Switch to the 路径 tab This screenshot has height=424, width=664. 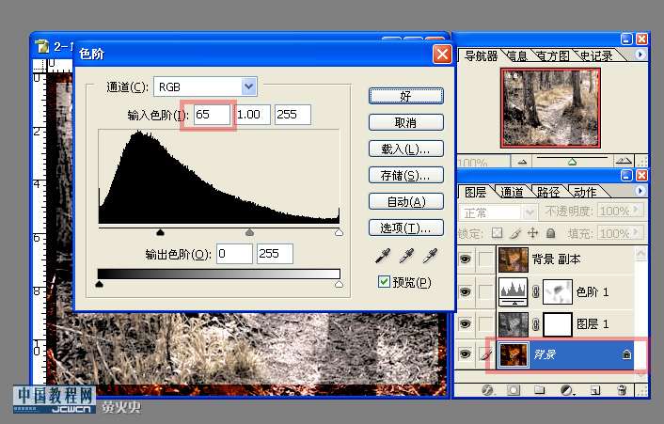point(548,192)
